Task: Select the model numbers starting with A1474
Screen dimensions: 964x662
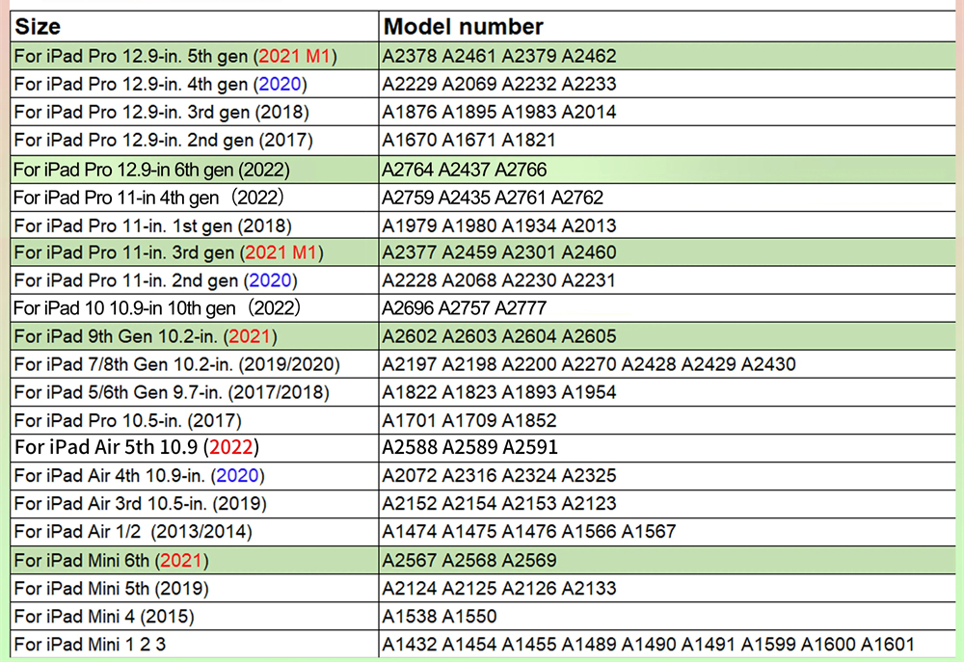Action: pos(528,532)
